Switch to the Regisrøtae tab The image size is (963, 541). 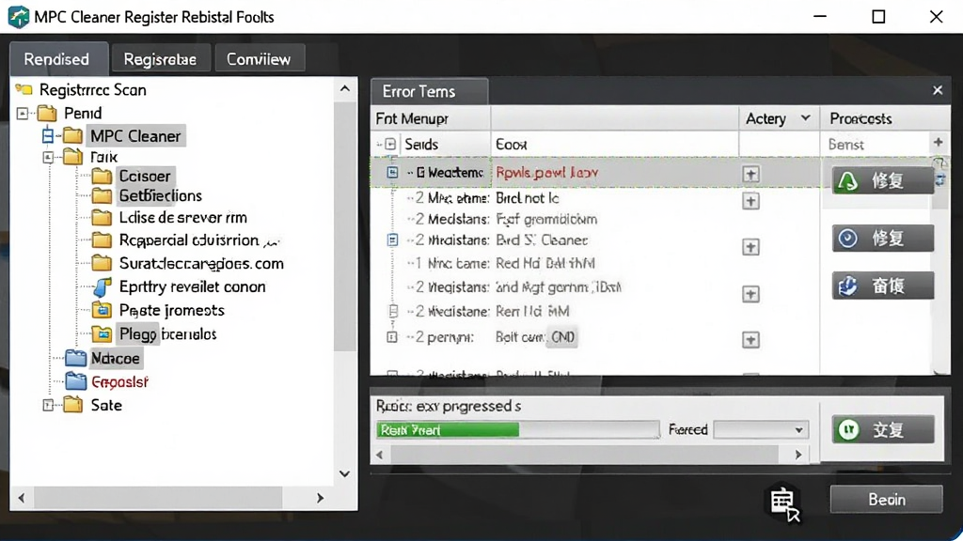click(160, 59)
